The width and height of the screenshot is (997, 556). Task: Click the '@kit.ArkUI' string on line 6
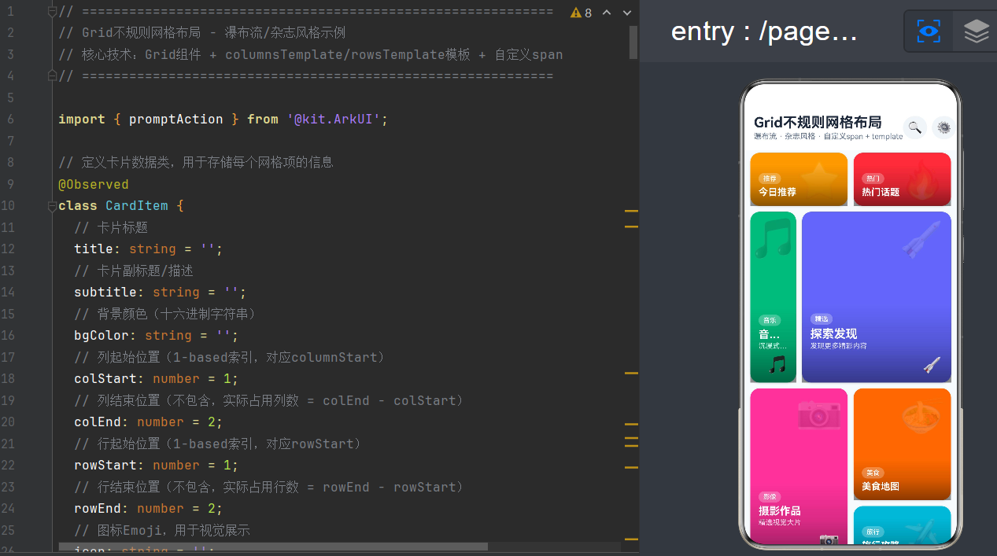point(334,119)
